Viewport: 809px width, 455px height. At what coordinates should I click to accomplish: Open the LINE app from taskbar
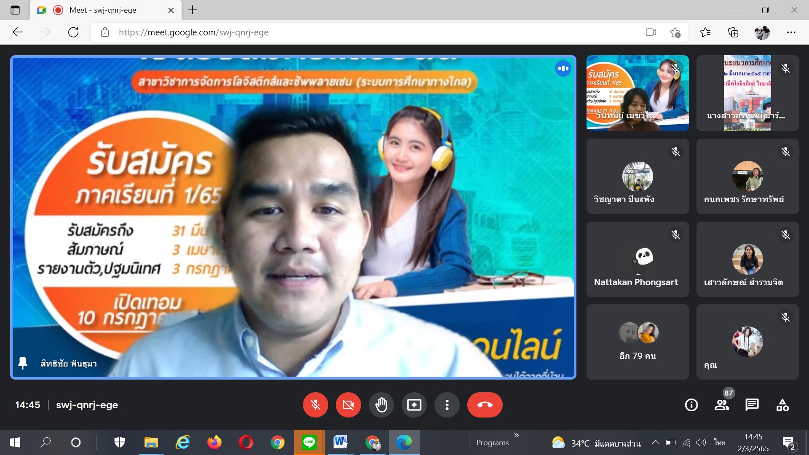[x=309, y=442]
